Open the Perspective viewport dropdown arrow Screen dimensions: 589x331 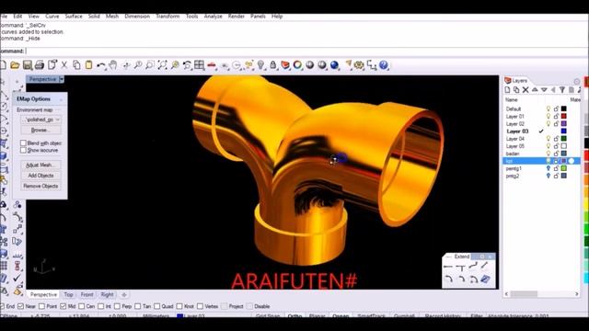pyautogui.click(x=62, y=79)
